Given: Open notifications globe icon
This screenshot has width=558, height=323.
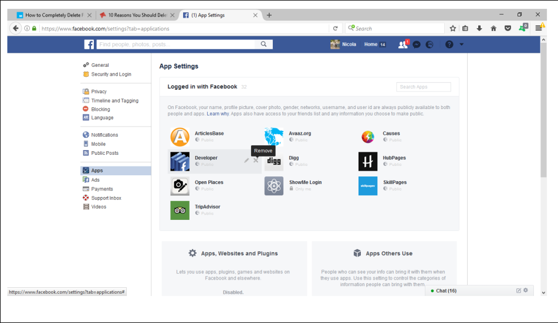Looking at the screenshot, I should pos(430,45).
